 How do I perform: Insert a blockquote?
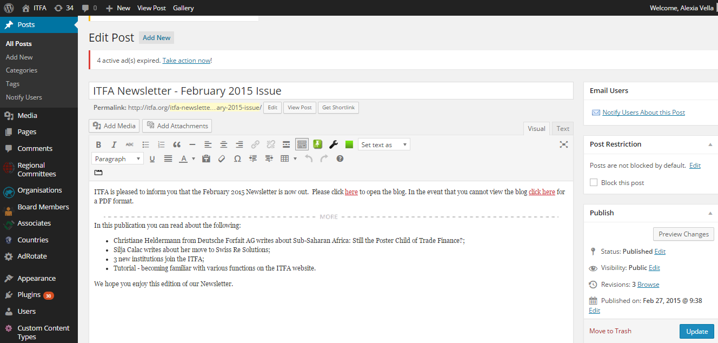[x=177, y=144]
